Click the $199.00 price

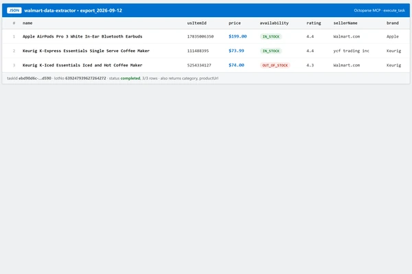[x=238, y=36]
